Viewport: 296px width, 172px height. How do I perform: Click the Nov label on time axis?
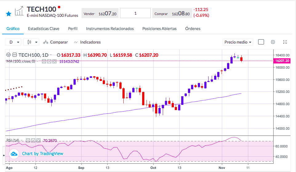coord(222,168)
